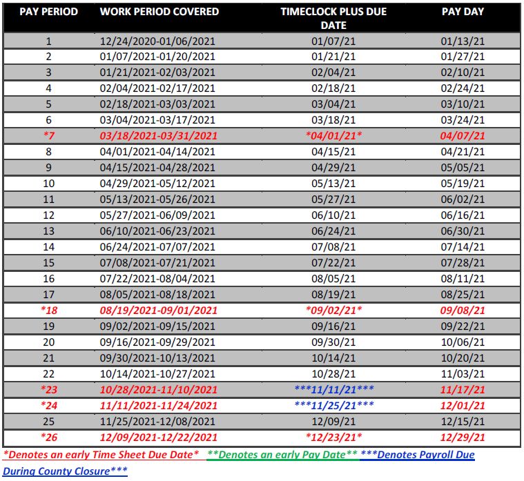Select pay day 01/13/21
Screen dimensions: 524x481
[463, 41]
